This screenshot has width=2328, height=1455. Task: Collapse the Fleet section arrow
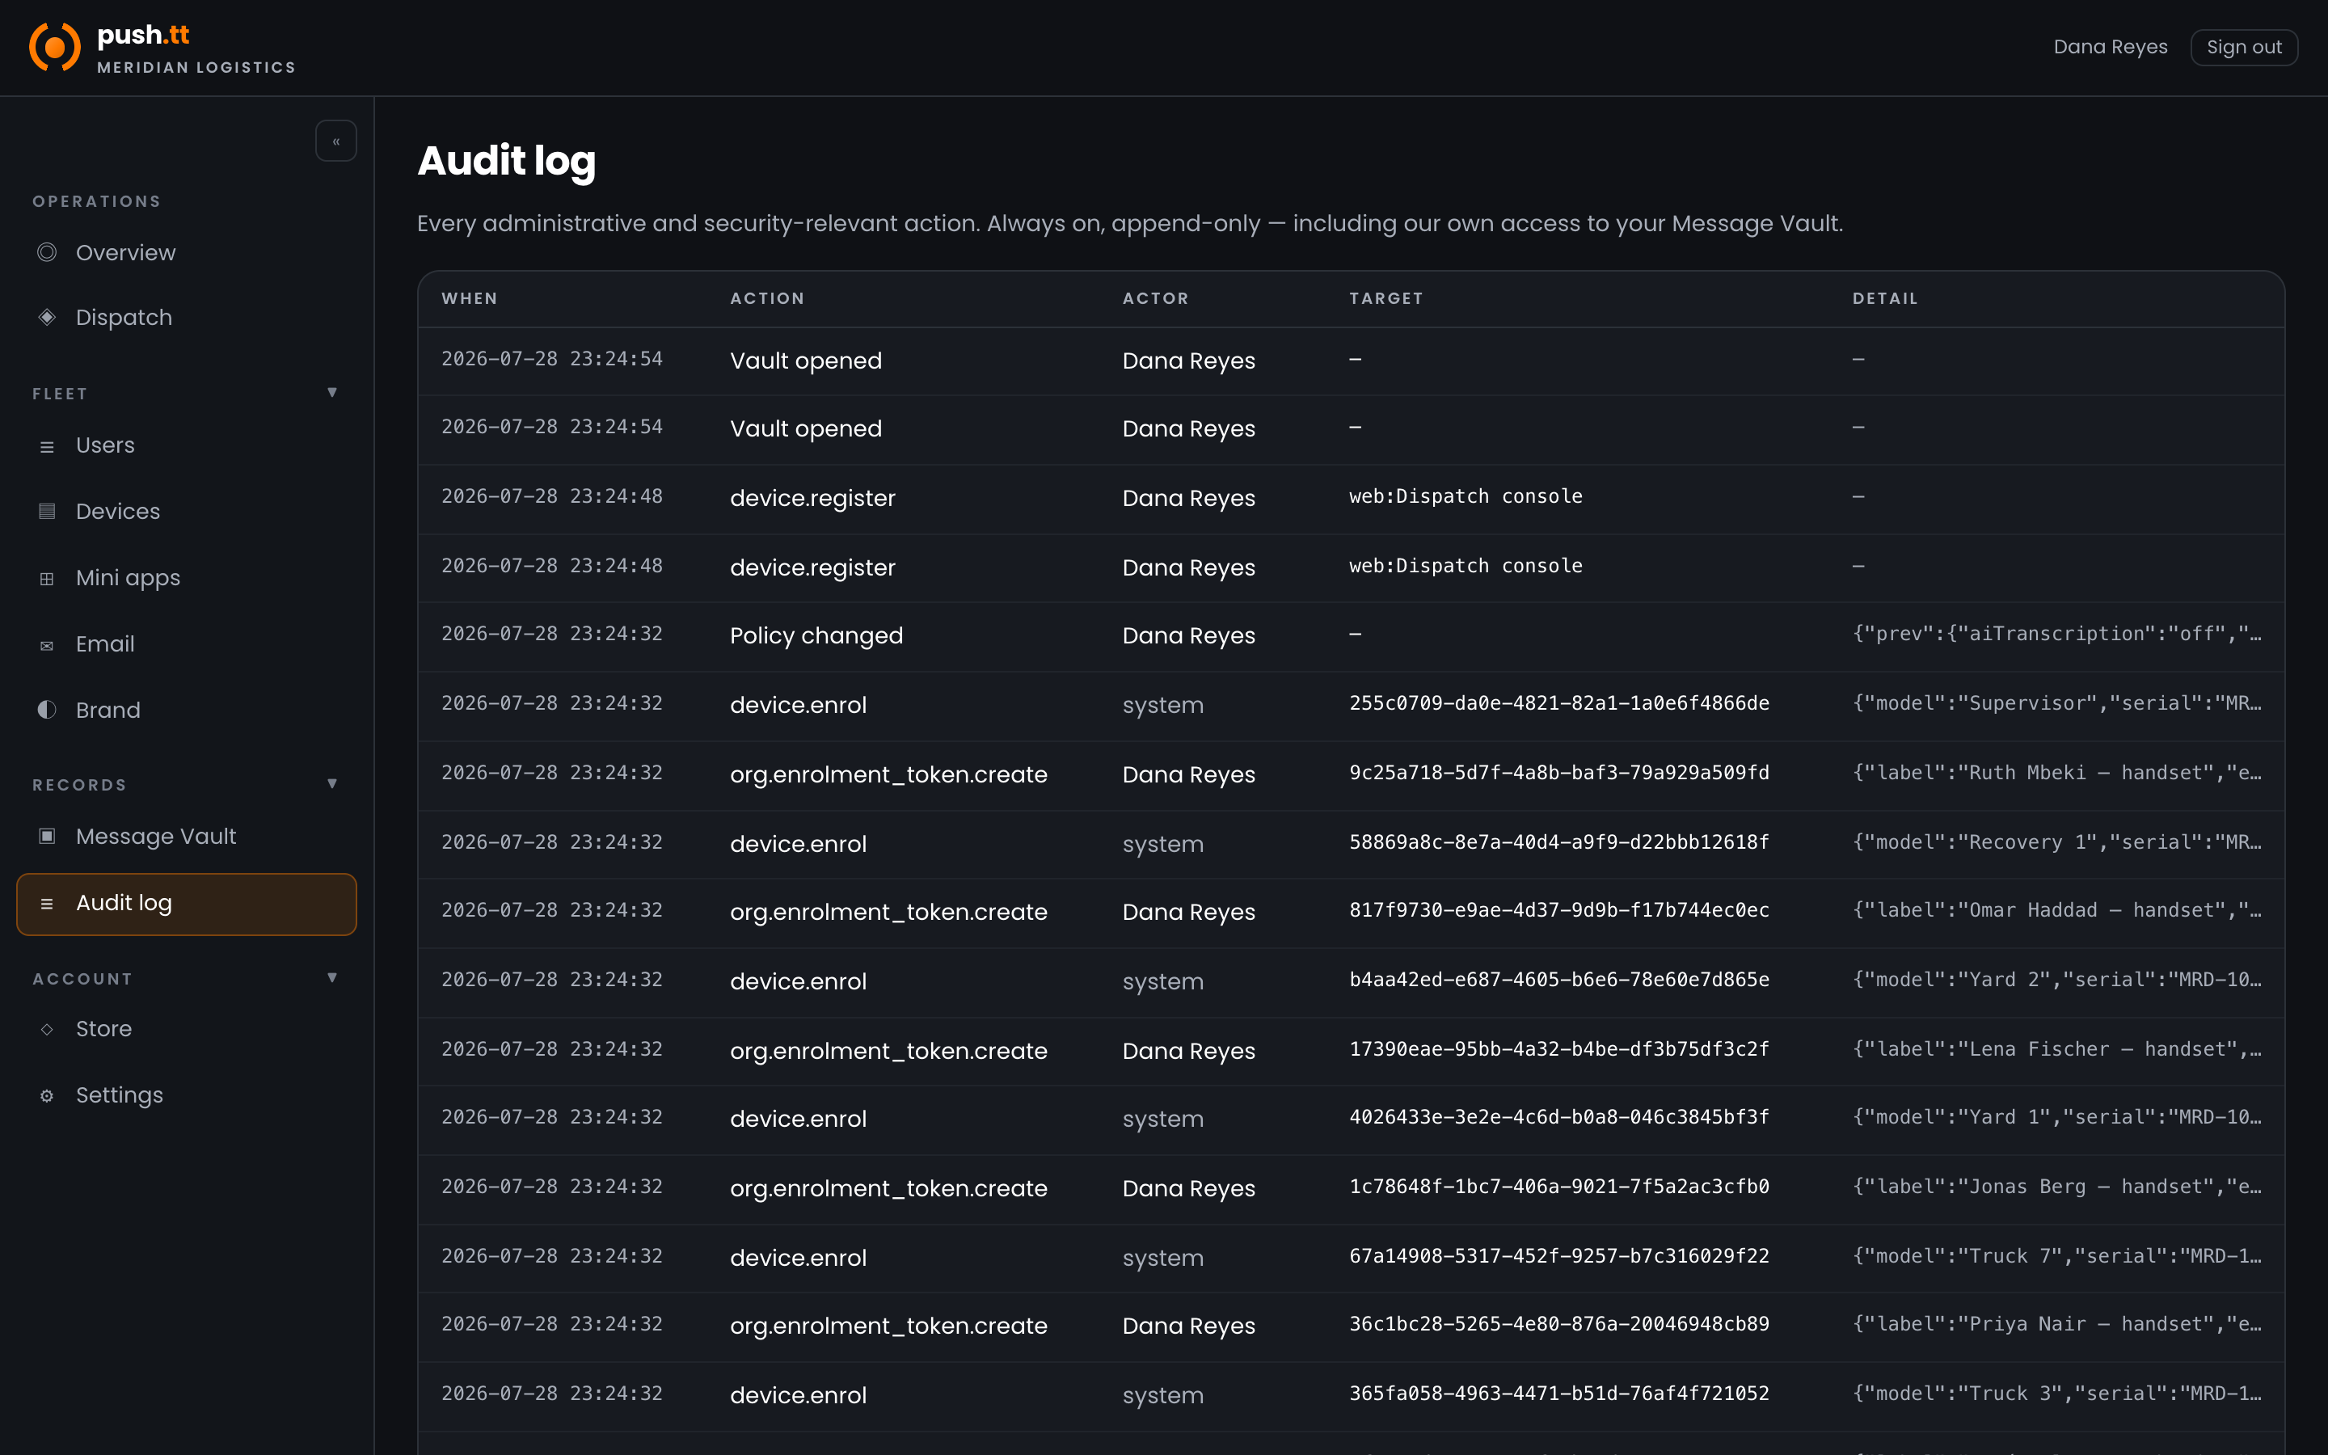pos(332,393)
